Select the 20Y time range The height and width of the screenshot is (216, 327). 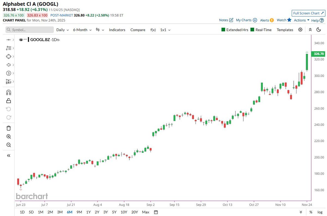pyautogui.click(x=135, y=212)
